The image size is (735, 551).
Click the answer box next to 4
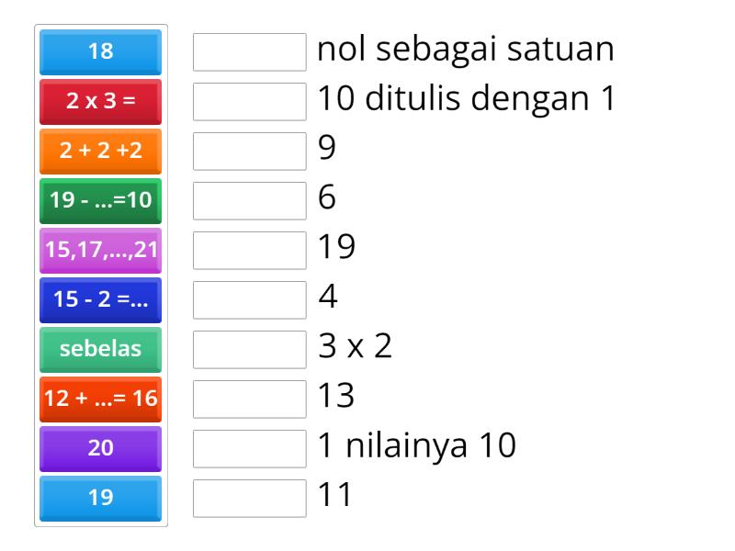coord(249,299)
